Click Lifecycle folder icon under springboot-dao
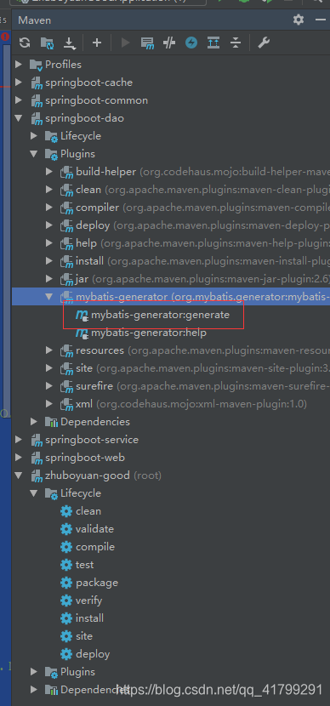 pyautogui.click(x=52, y=136)
